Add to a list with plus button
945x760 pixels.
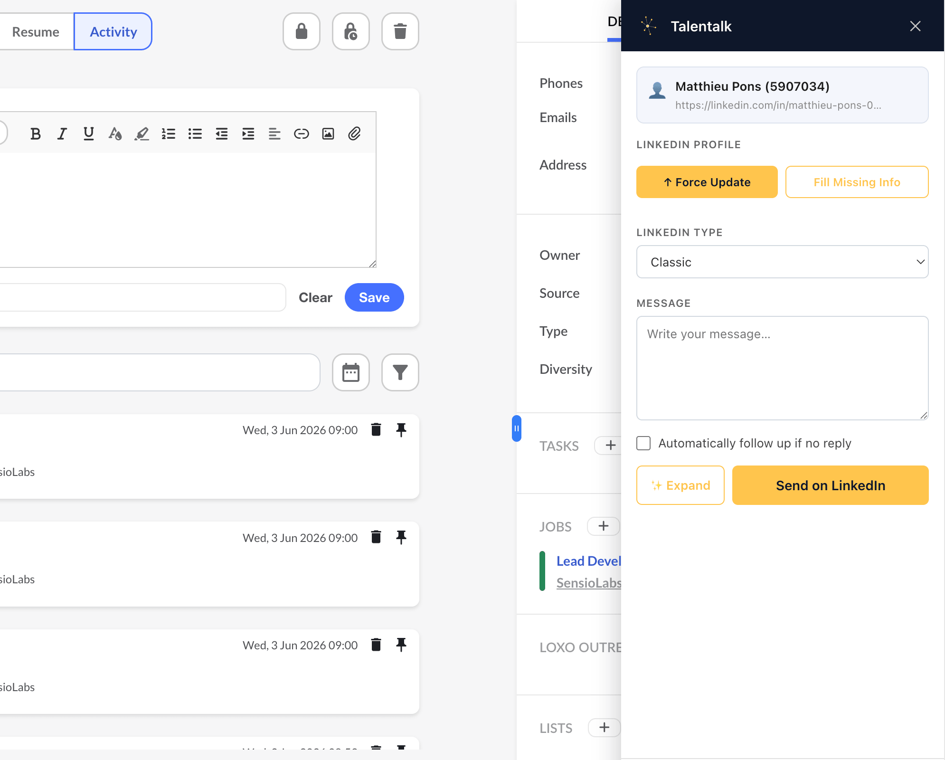[605, 728]
